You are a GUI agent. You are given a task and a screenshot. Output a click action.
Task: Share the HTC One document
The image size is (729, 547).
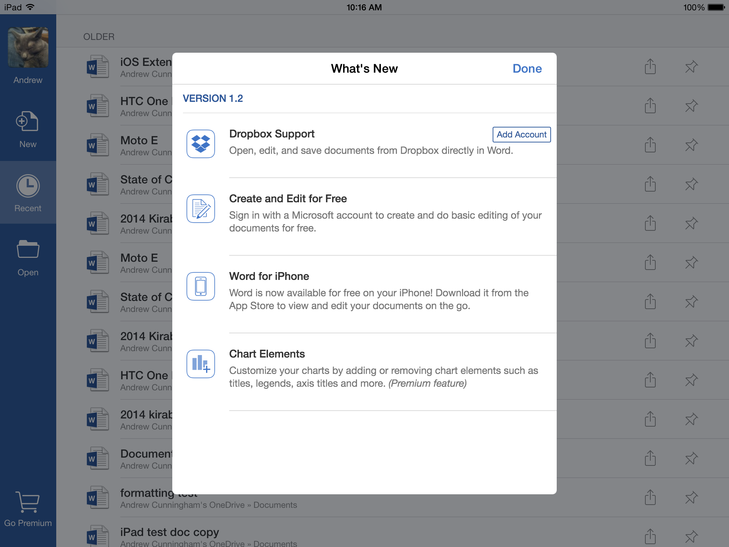pyautogui.click(x=651, y=106)
